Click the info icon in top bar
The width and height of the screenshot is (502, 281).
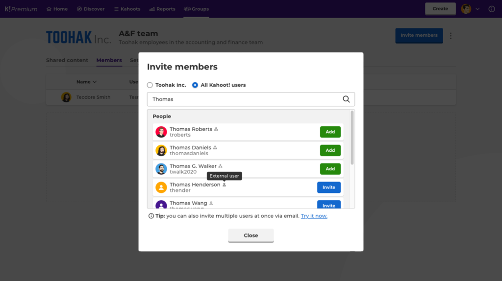pos(492,9)
